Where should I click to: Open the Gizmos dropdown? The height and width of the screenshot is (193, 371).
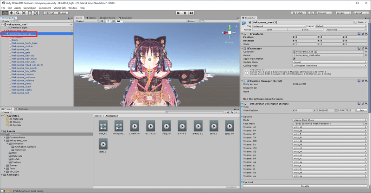point(192,21)
